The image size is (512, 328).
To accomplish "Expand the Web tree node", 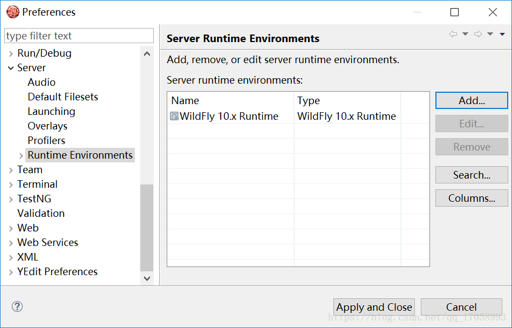I will pyautogui.click(x=11, y=228).
